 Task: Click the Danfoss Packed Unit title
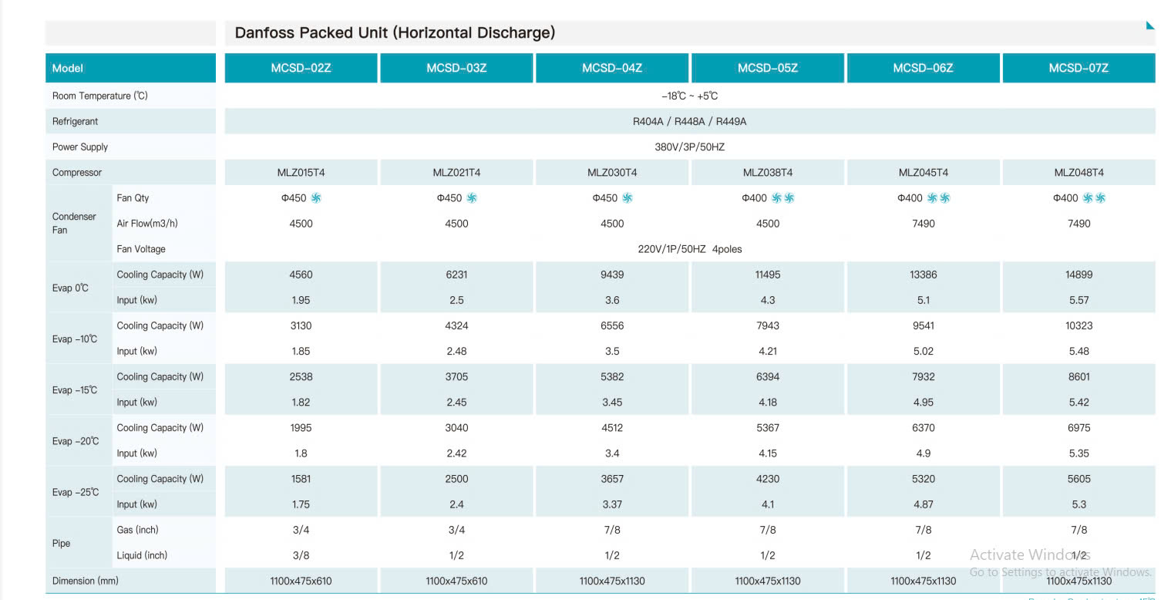click(x=395, y=33)
